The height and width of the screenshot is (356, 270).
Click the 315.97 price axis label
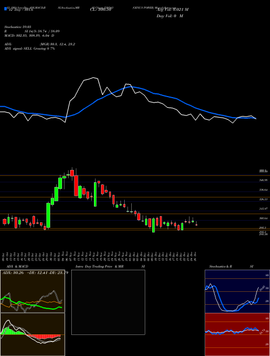point(263,208)
